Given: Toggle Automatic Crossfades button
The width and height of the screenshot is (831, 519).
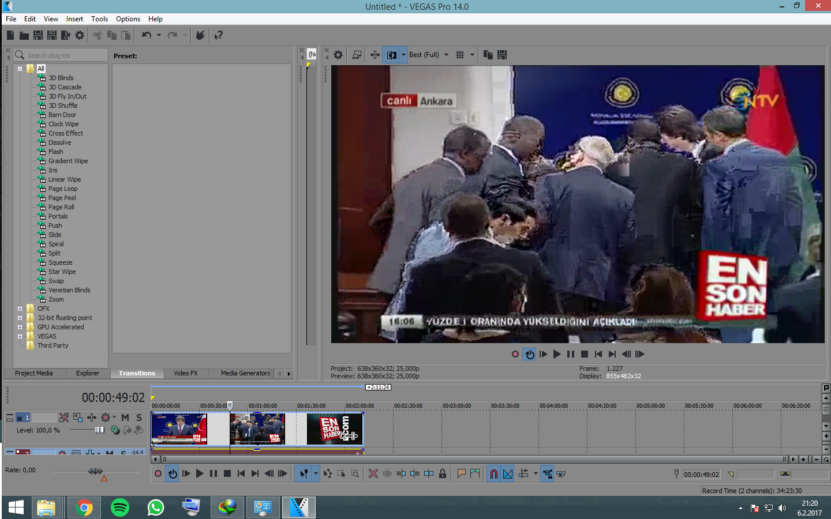Looking at the screenshot, I should pyautogui.click(x=508, y=473).
